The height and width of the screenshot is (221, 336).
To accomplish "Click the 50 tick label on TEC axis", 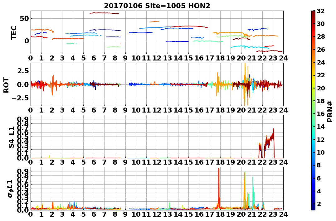I will click(25, 18).
